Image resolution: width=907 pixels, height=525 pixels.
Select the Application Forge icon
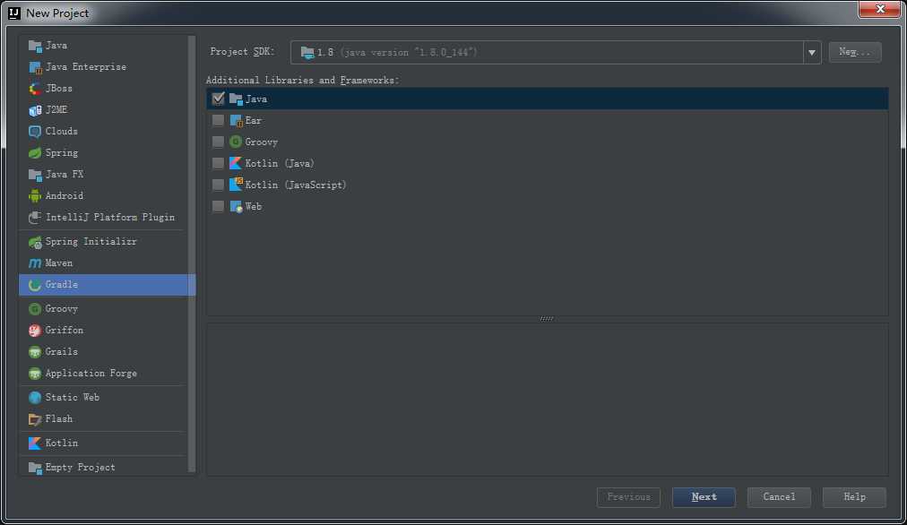pos(35,374)
